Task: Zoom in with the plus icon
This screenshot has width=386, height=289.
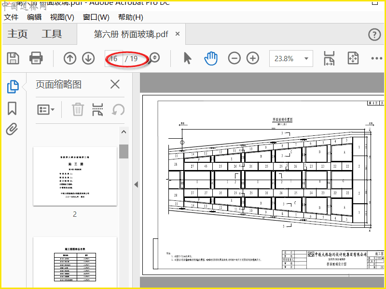Action: click(x=253, y=58)
